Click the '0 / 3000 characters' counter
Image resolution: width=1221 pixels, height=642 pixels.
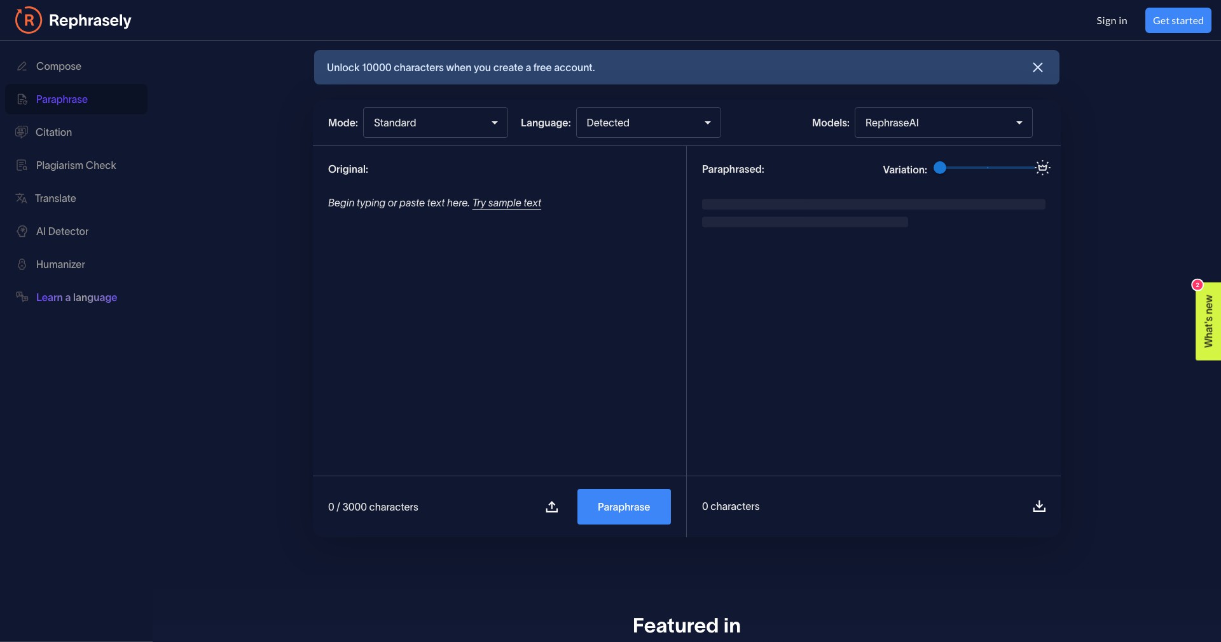(373, 507)
